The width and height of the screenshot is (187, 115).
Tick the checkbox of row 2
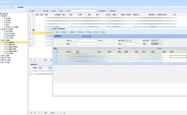(33, 21)
